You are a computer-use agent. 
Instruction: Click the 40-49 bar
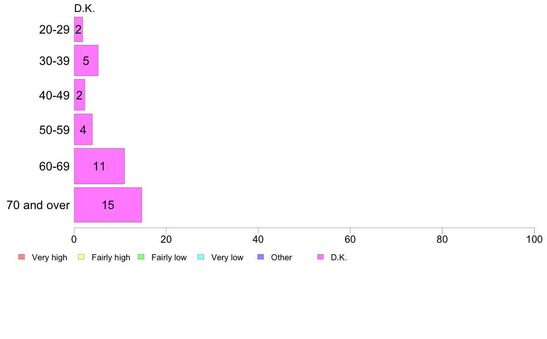[79, 95]
